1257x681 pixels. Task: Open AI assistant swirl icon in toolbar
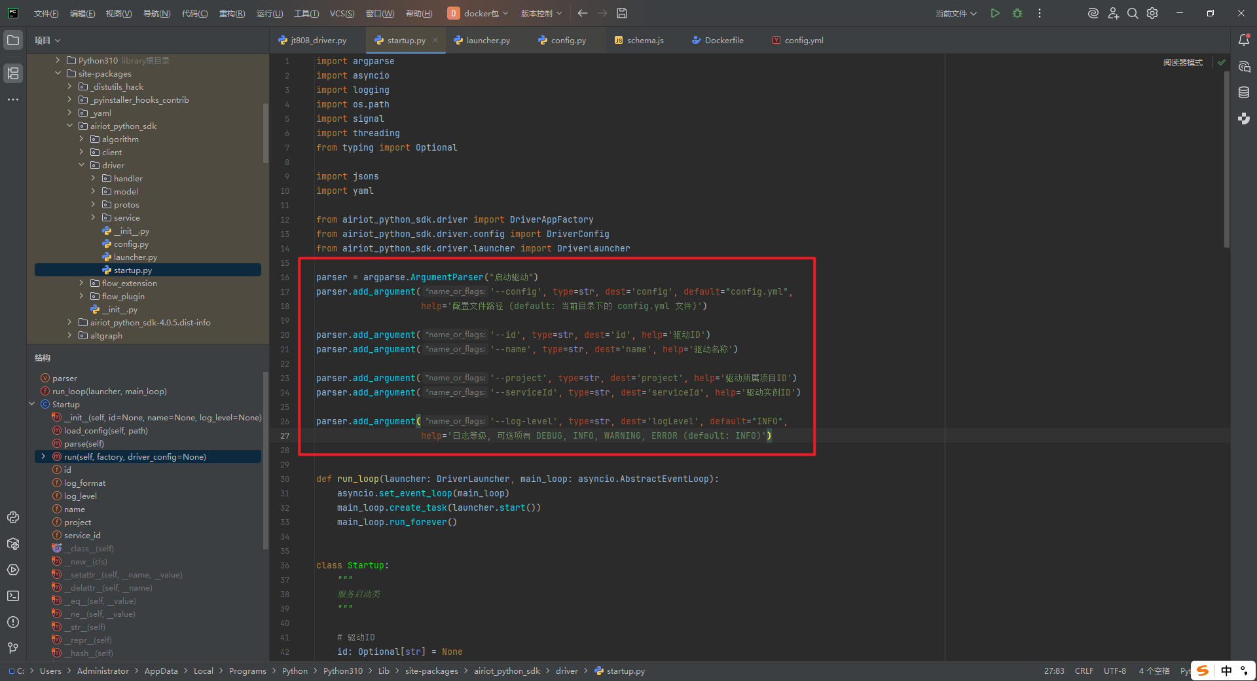(x=1093, y=13)
